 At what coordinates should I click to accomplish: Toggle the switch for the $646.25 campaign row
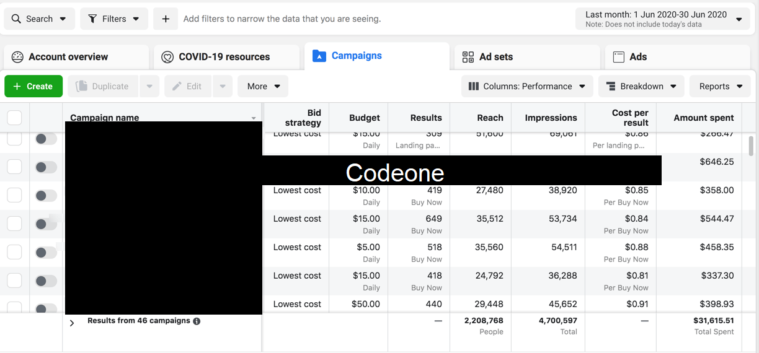(46, 167)
